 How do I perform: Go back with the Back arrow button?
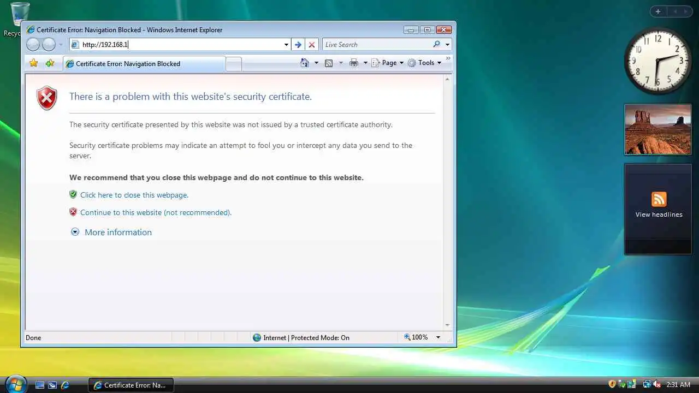click(x=33, y=45)
